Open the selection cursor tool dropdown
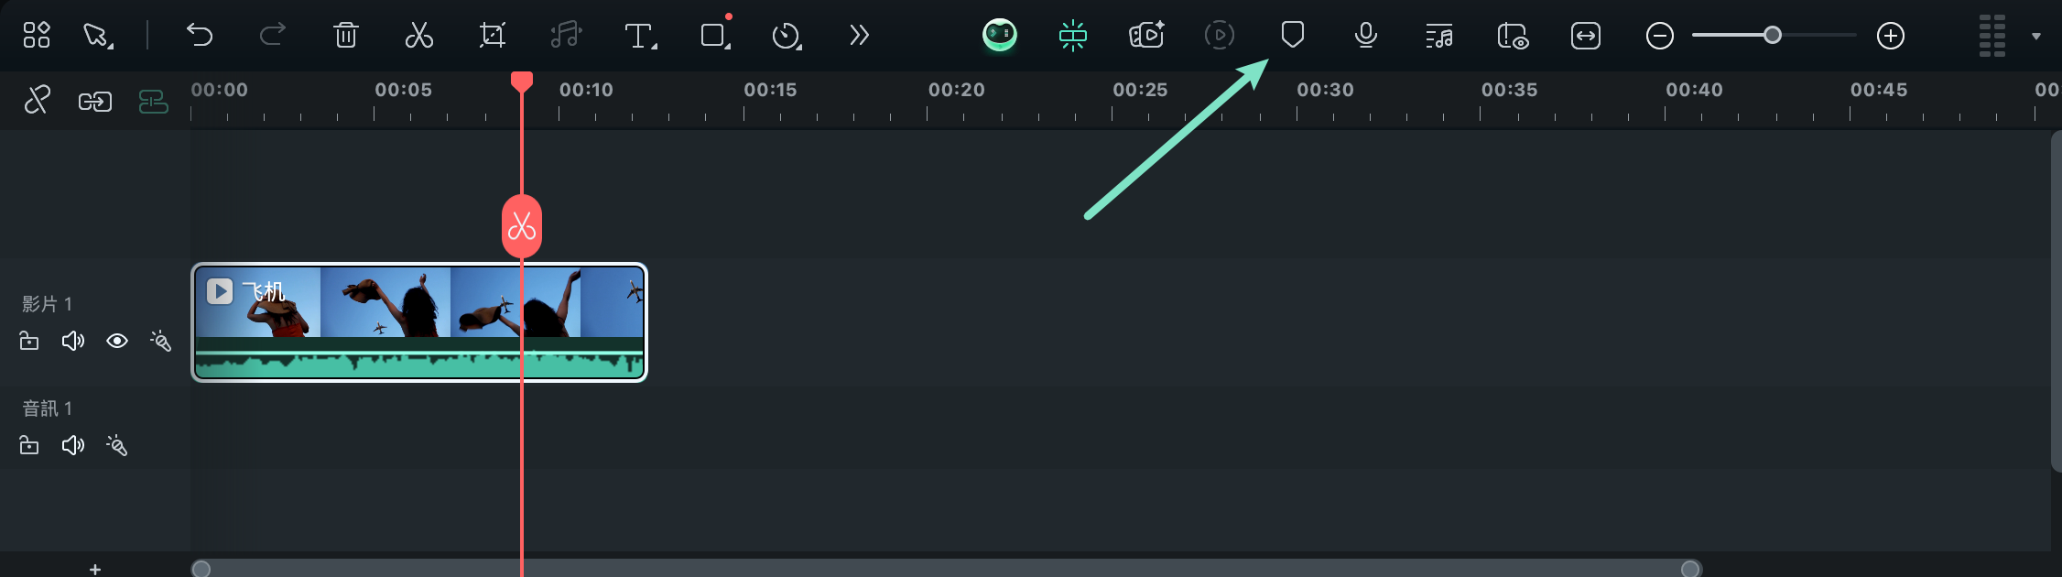The height and width of the screenshot is (577, 2062). click(98, 36)
